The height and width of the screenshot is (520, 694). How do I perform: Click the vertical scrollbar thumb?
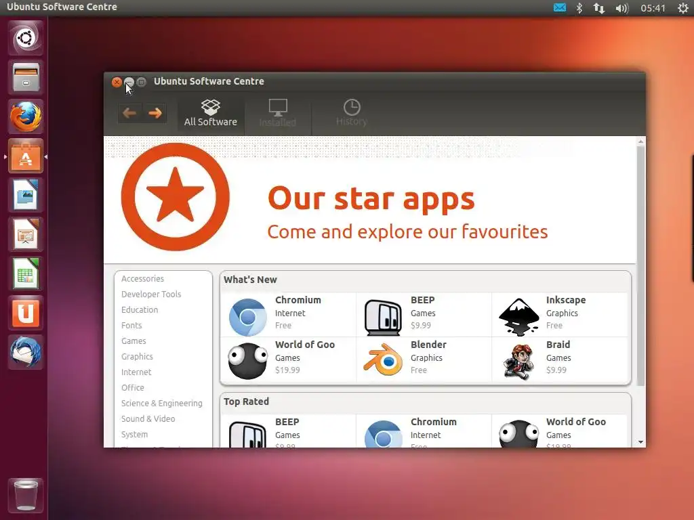tap(640, 266)
